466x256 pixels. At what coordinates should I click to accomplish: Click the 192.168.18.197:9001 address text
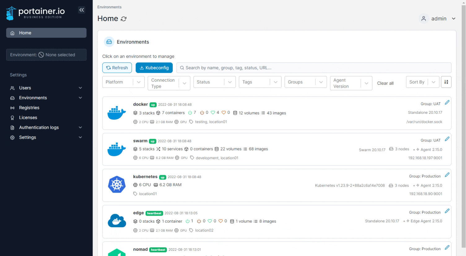pyautogui.click(x=425, y=158)
